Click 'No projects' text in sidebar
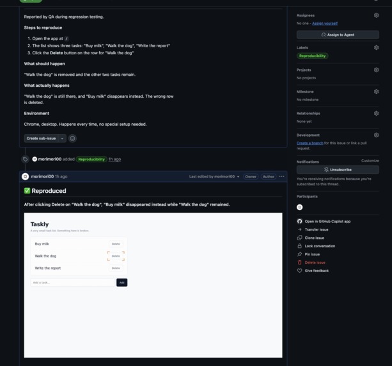This screenshot has height=366, width=392. click(x=306, y=78)
